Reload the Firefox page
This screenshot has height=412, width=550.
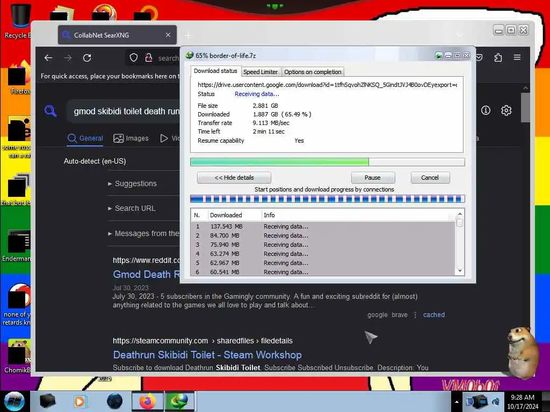tap(87, 58)
